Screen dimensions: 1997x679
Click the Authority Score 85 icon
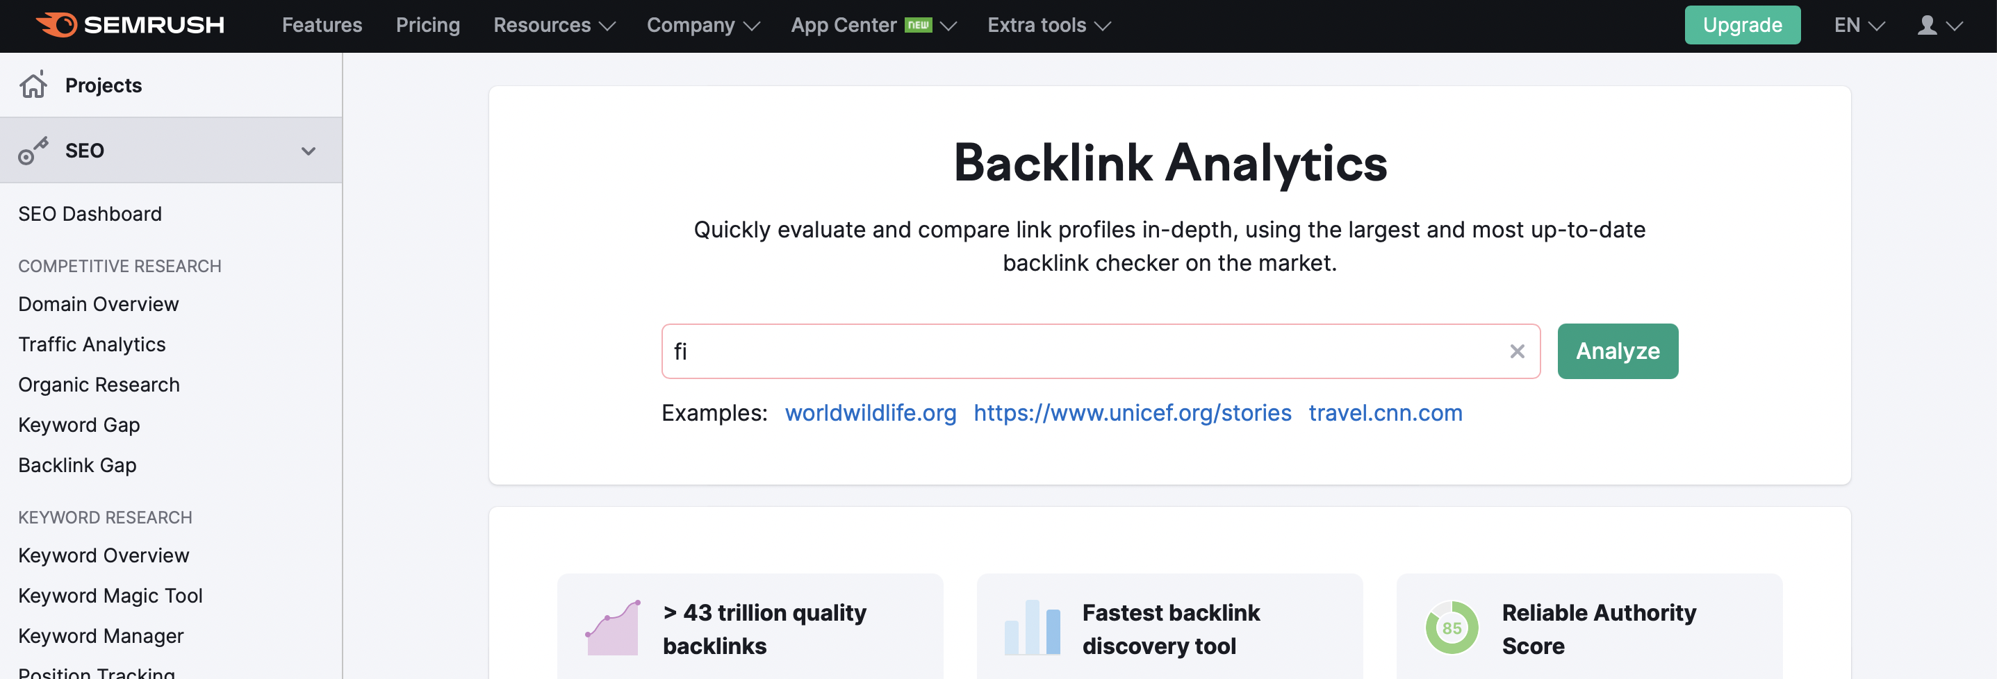[x=1452, y=628]
